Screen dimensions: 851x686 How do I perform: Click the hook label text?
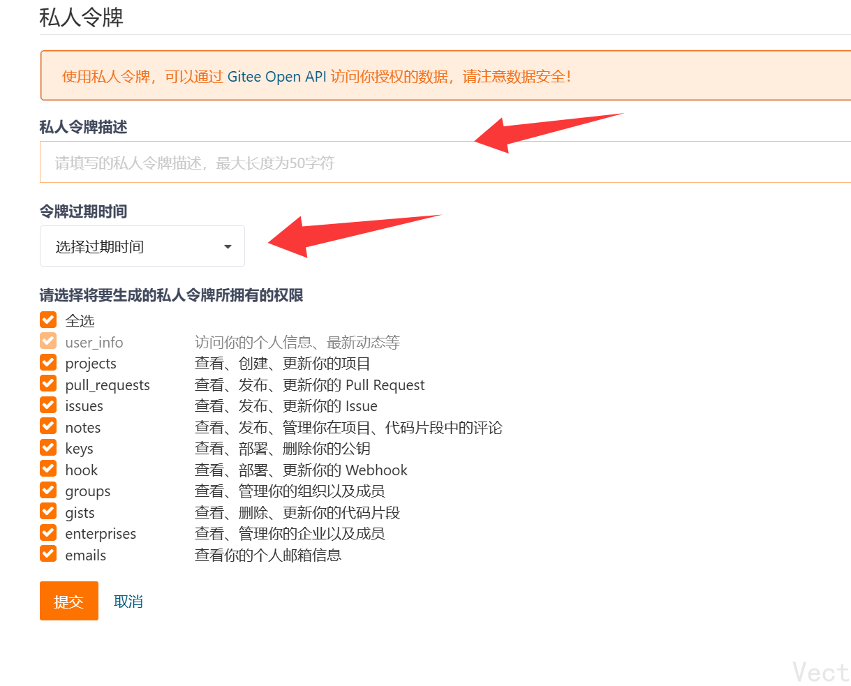(x=82, y=470)
